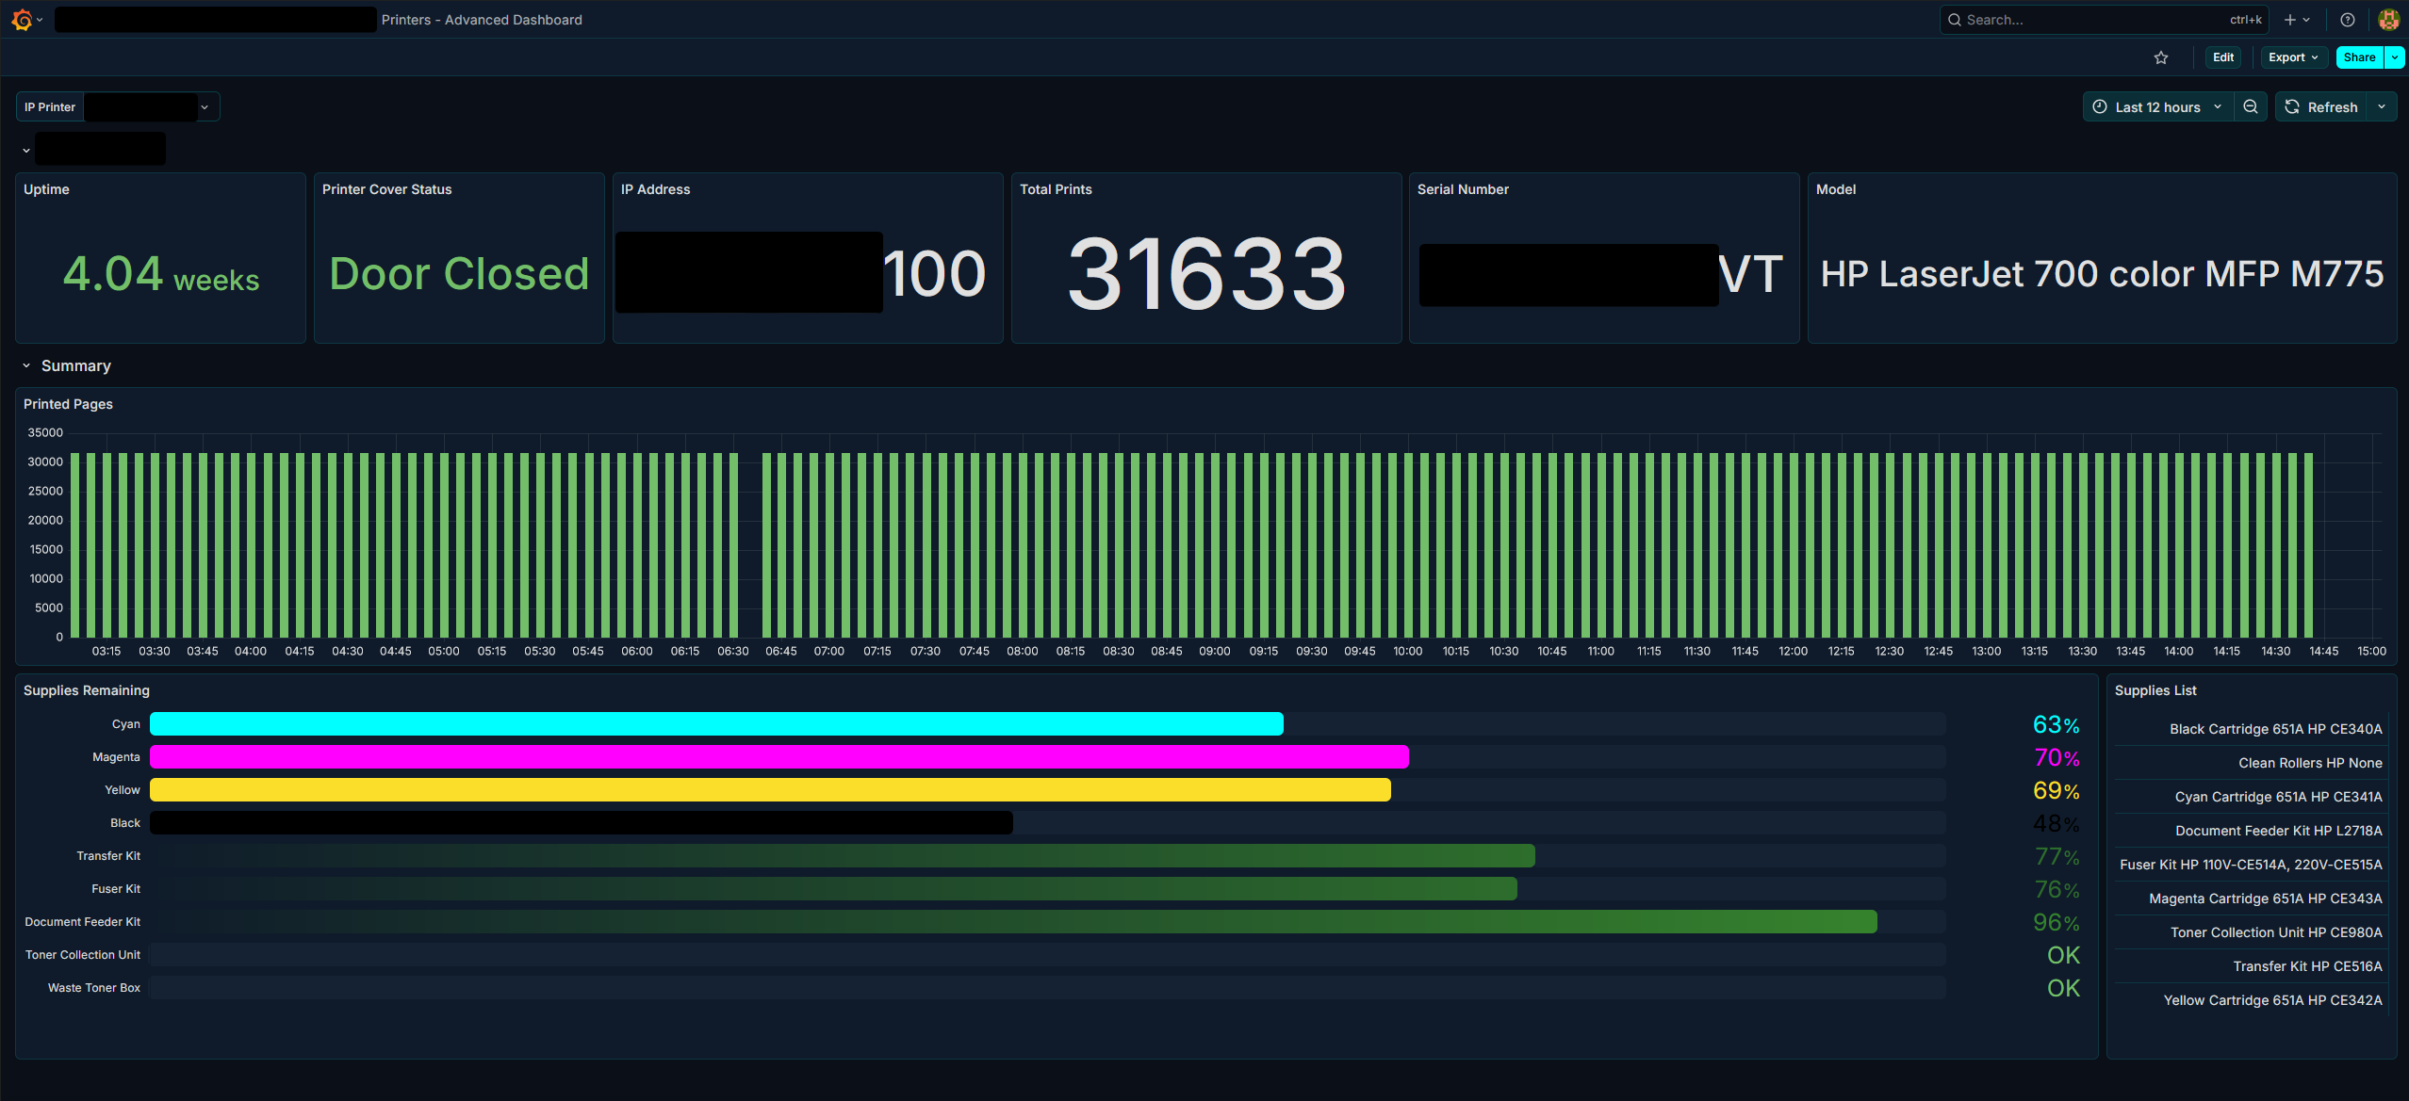Open the refresh interval dropdown arrow

tap(2382, 107)
